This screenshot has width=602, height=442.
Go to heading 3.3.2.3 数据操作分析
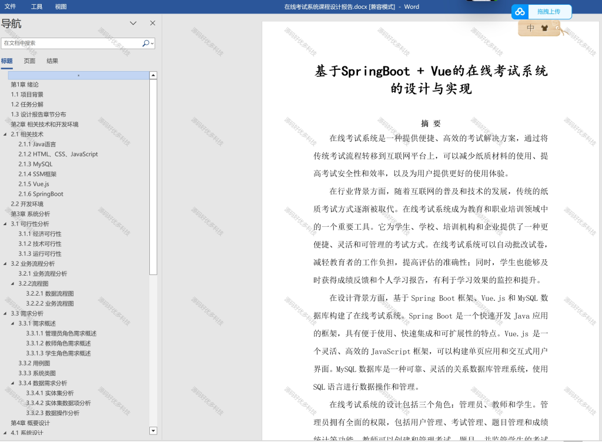click(52, 414)
